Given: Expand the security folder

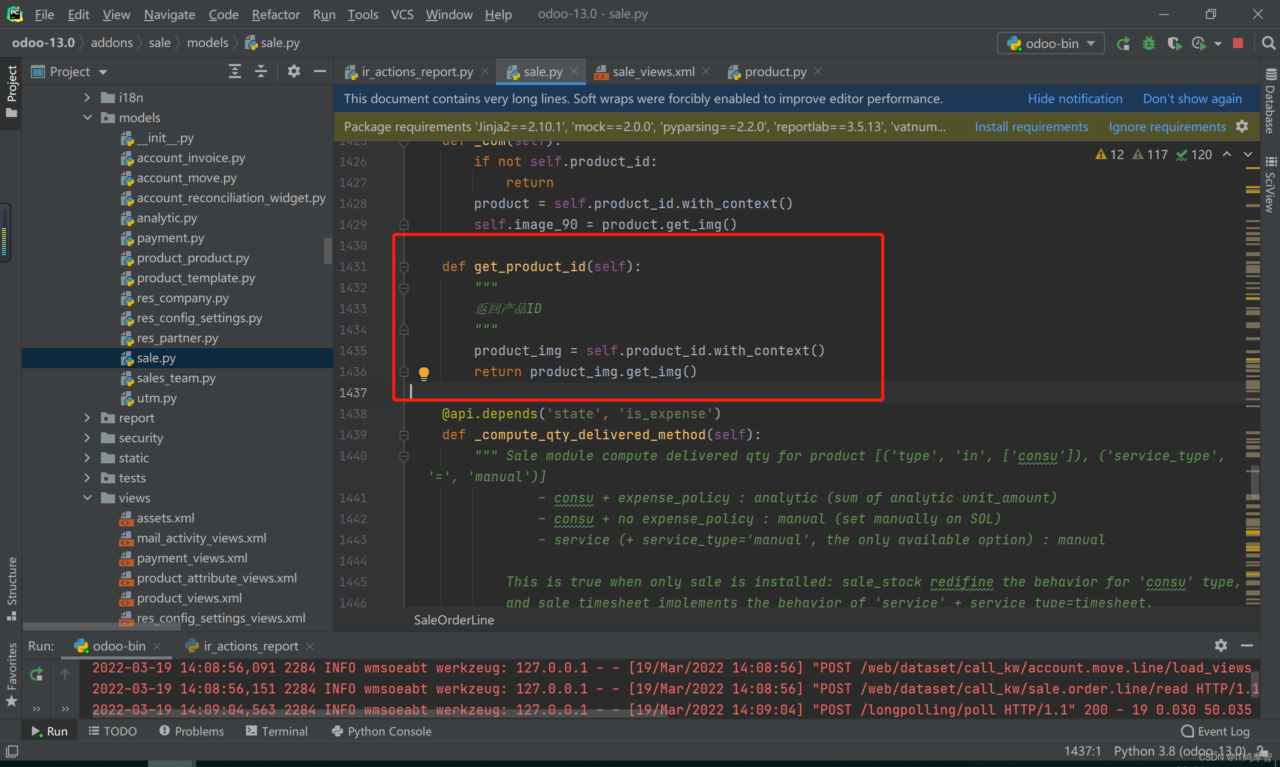Looking at the screenshot, I should tap(87, 438).
